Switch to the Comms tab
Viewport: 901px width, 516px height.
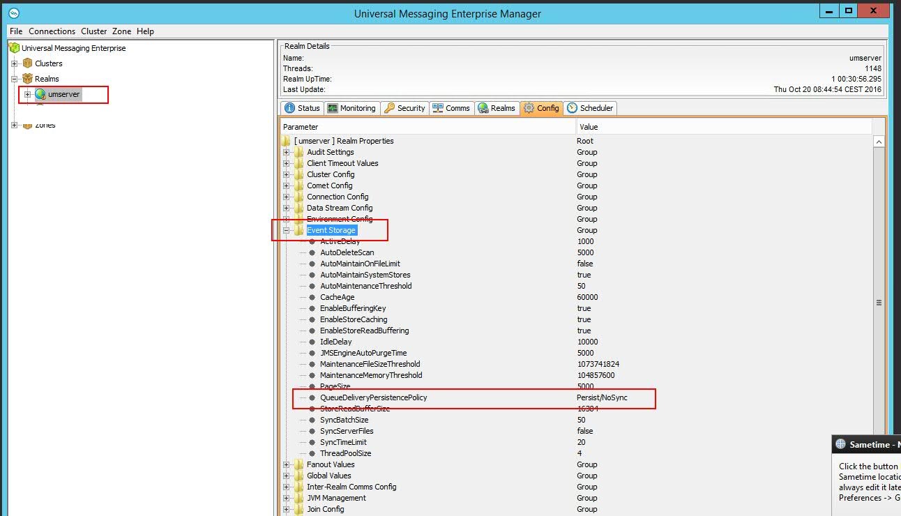tap(451, 108)
